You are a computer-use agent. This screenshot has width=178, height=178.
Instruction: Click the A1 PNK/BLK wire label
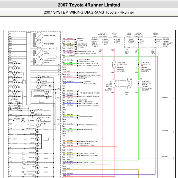tap(68, 39)
